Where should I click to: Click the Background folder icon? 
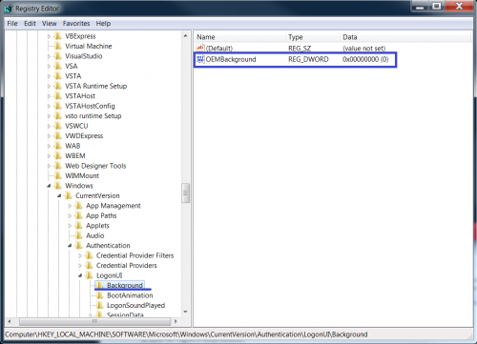click(x=100, y=285)
